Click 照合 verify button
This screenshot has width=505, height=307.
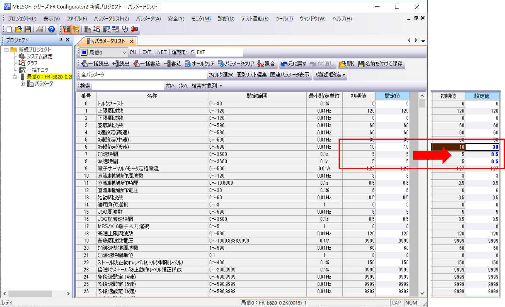point(266,64)
